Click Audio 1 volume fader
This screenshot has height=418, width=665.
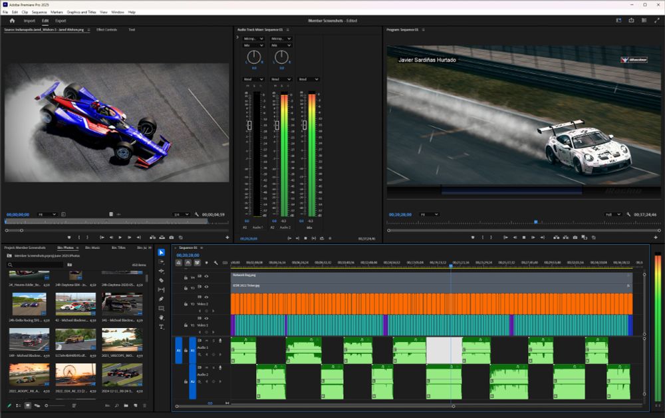pos(249,125)
